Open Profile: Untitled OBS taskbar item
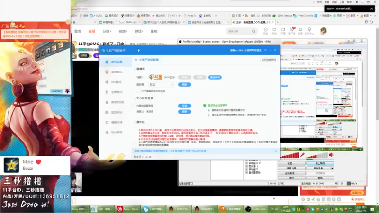The height and width of the screenshot is (213, 379). (255, 209)
